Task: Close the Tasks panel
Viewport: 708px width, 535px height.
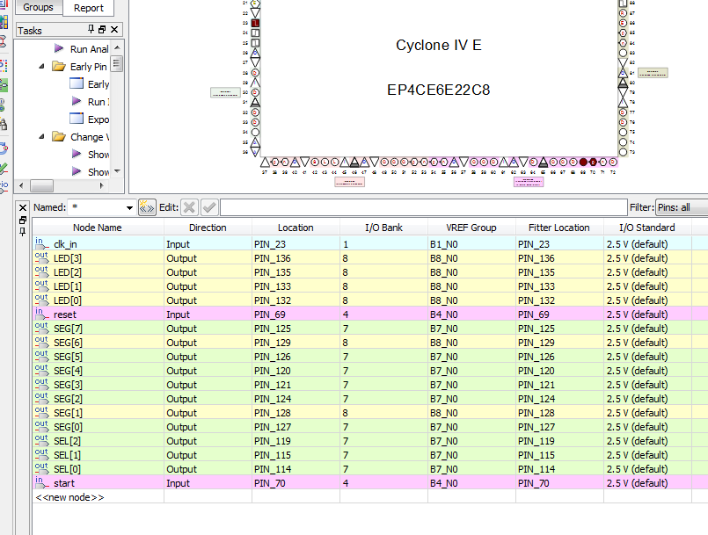Action: click(x=114, y=29)
